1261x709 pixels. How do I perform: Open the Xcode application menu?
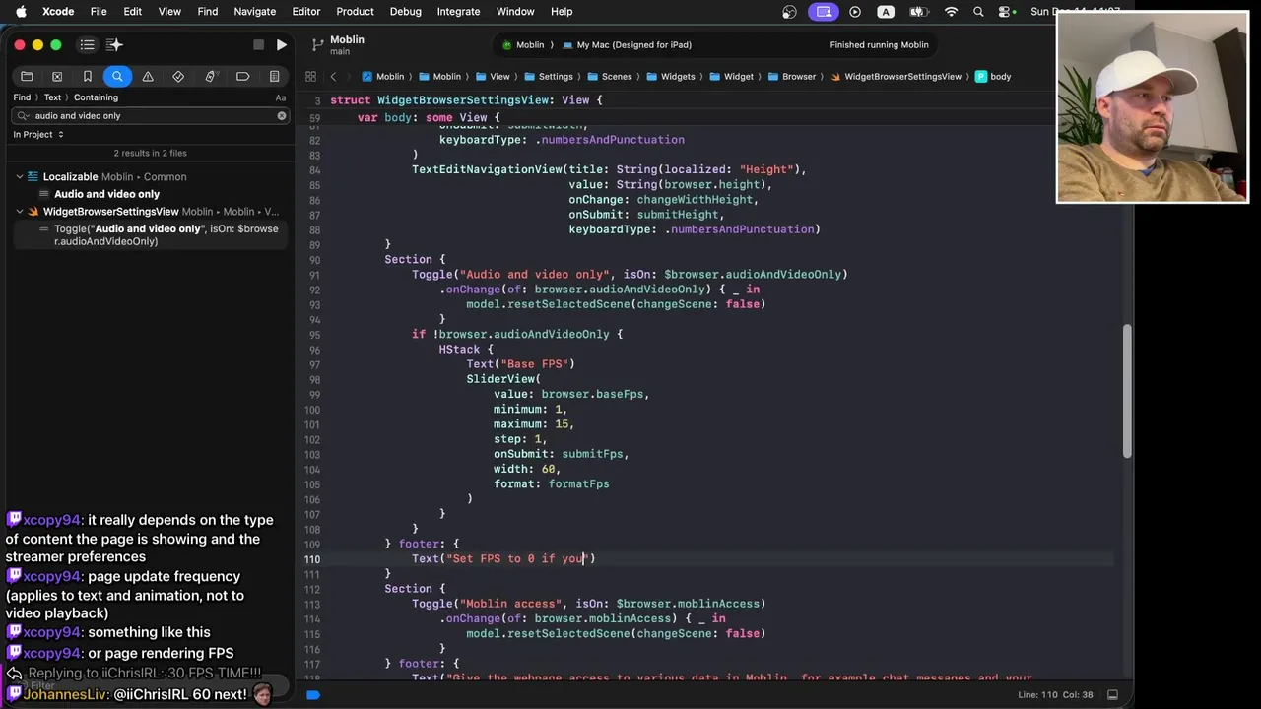tap(58, 11)
